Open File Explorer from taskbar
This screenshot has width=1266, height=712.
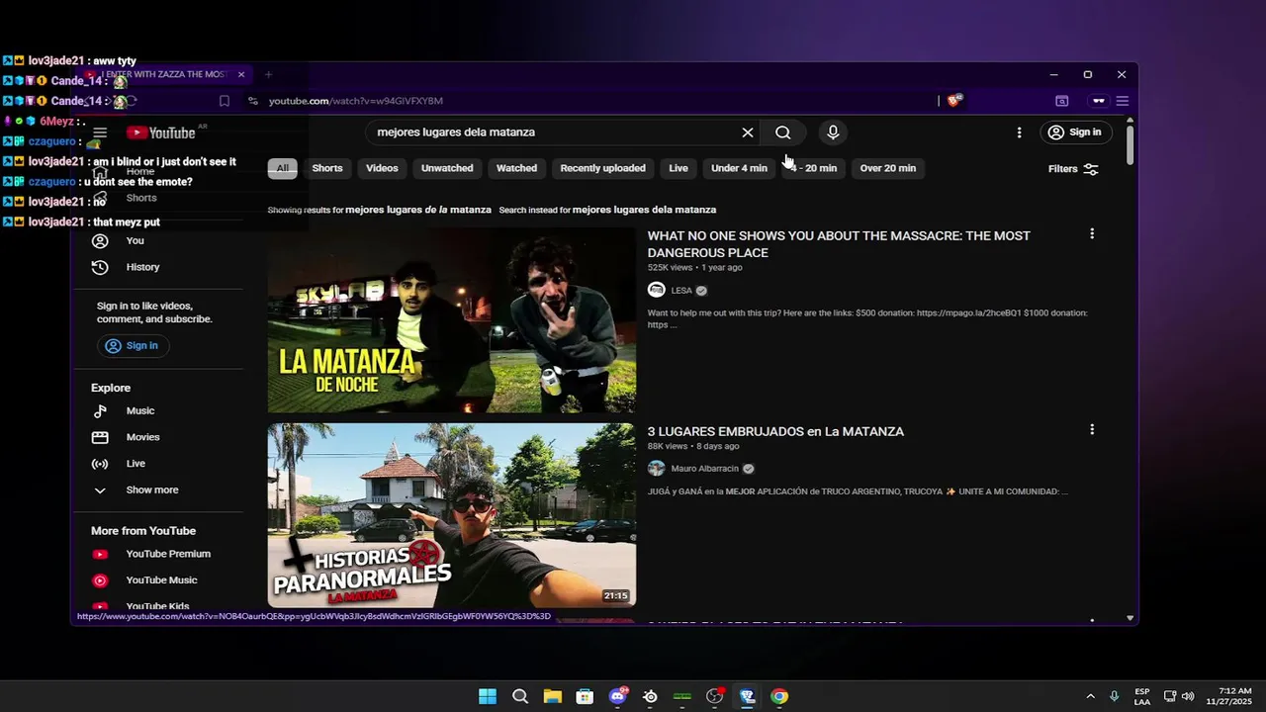[552, 696]
